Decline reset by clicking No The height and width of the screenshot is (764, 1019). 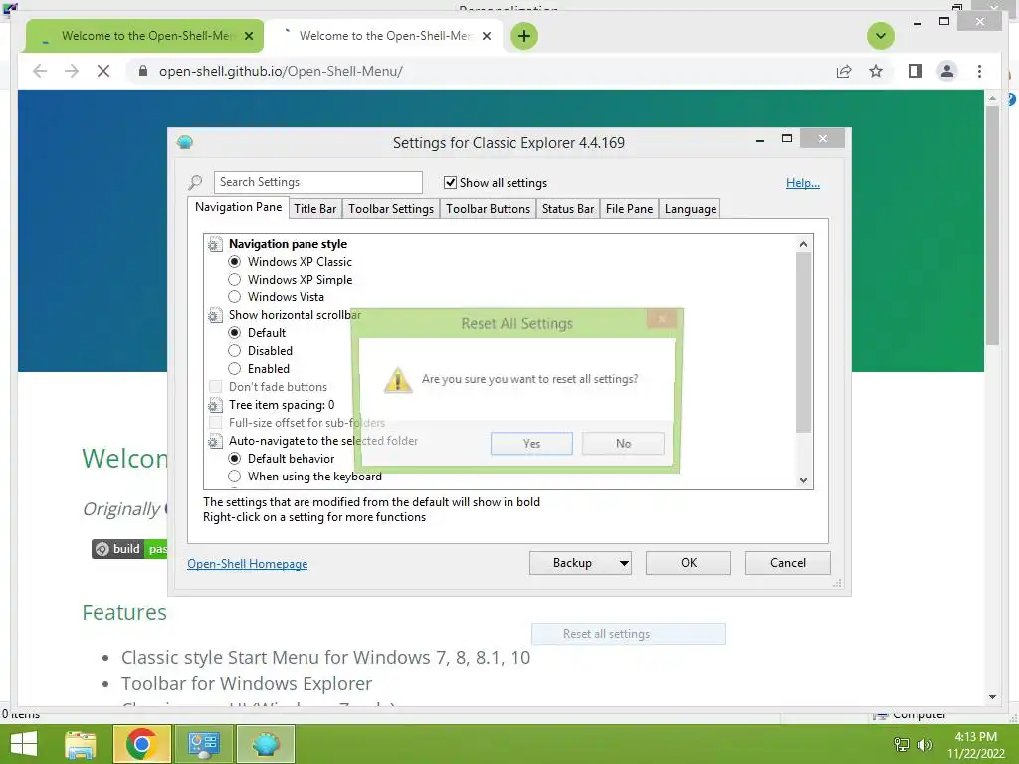(x=623, y=444)
